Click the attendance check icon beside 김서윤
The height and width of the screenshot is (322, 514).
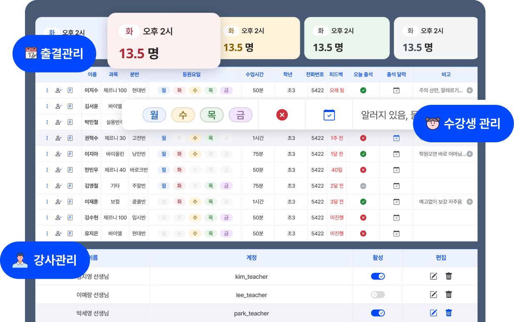58,106
